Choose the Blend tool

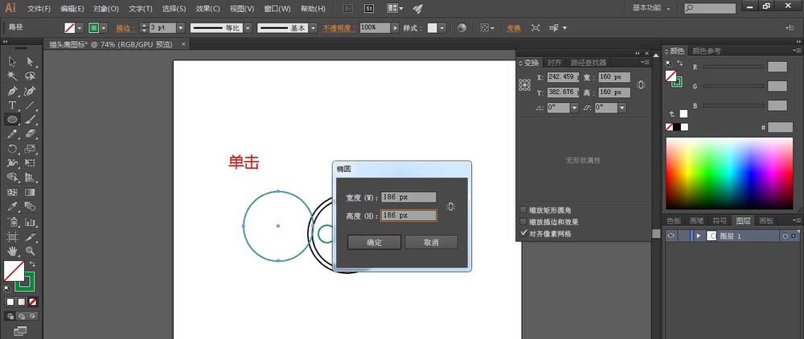coord(30,207)
